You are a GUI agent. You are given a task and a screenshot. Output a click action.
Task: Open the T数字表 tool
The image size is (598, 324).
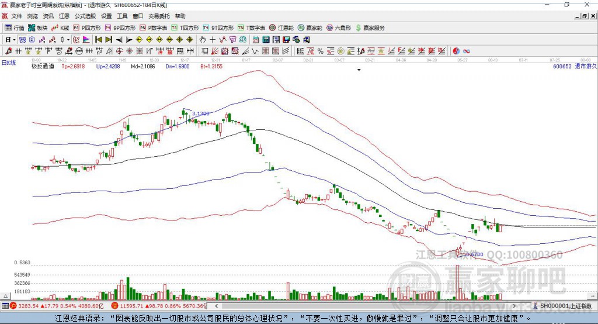tap(251, 28)
